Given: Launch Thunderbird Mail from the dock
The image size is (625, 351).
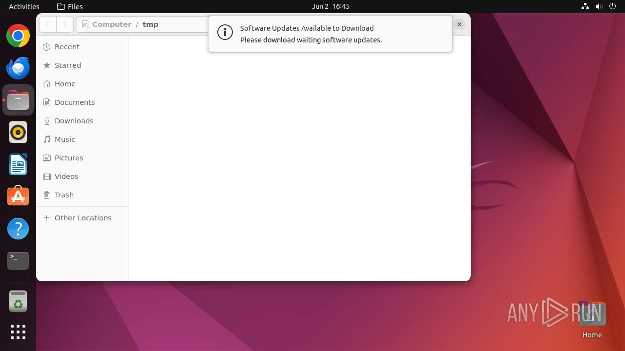Looking at the screenshot, I should [18, 68].
